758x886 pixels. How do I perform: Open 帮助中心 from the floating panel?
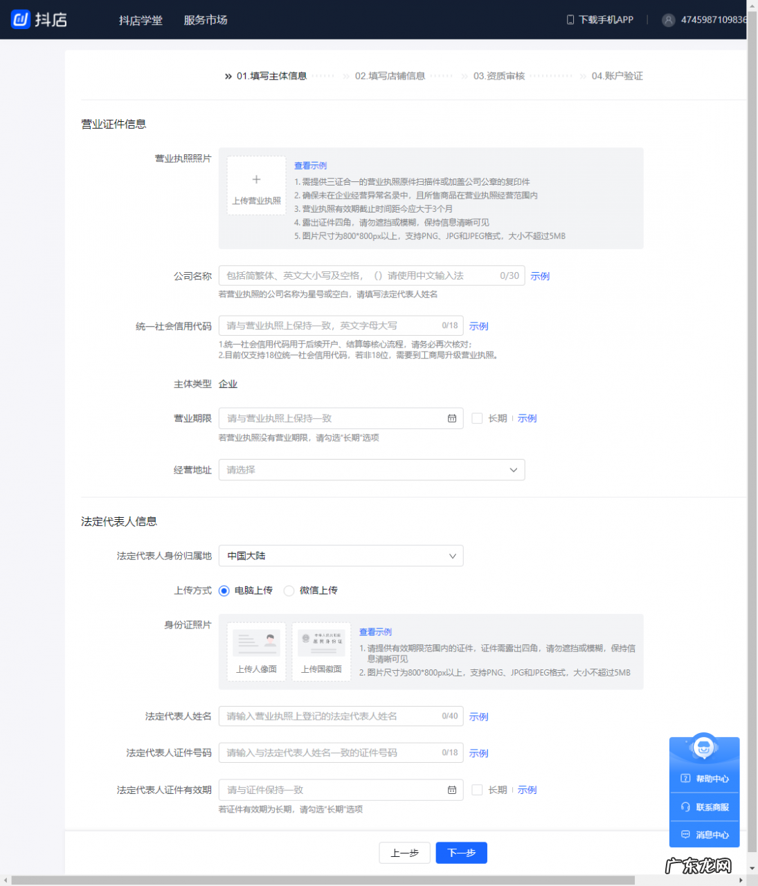(x=704, y=778)
